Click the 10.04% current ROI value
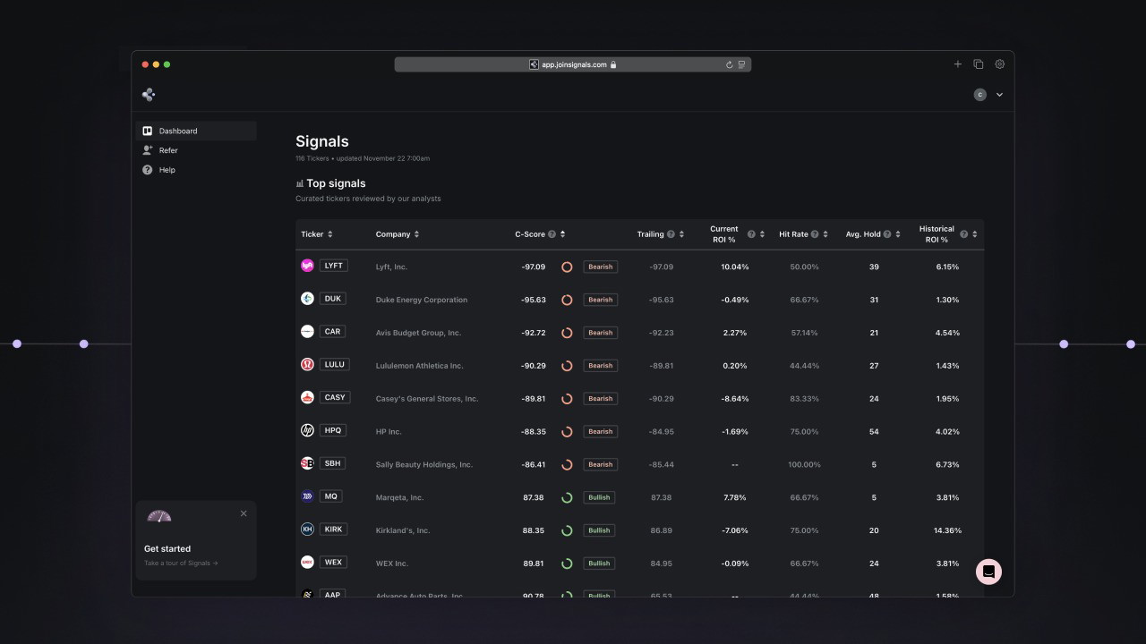1146x644 pixels. tap(735, 267)
